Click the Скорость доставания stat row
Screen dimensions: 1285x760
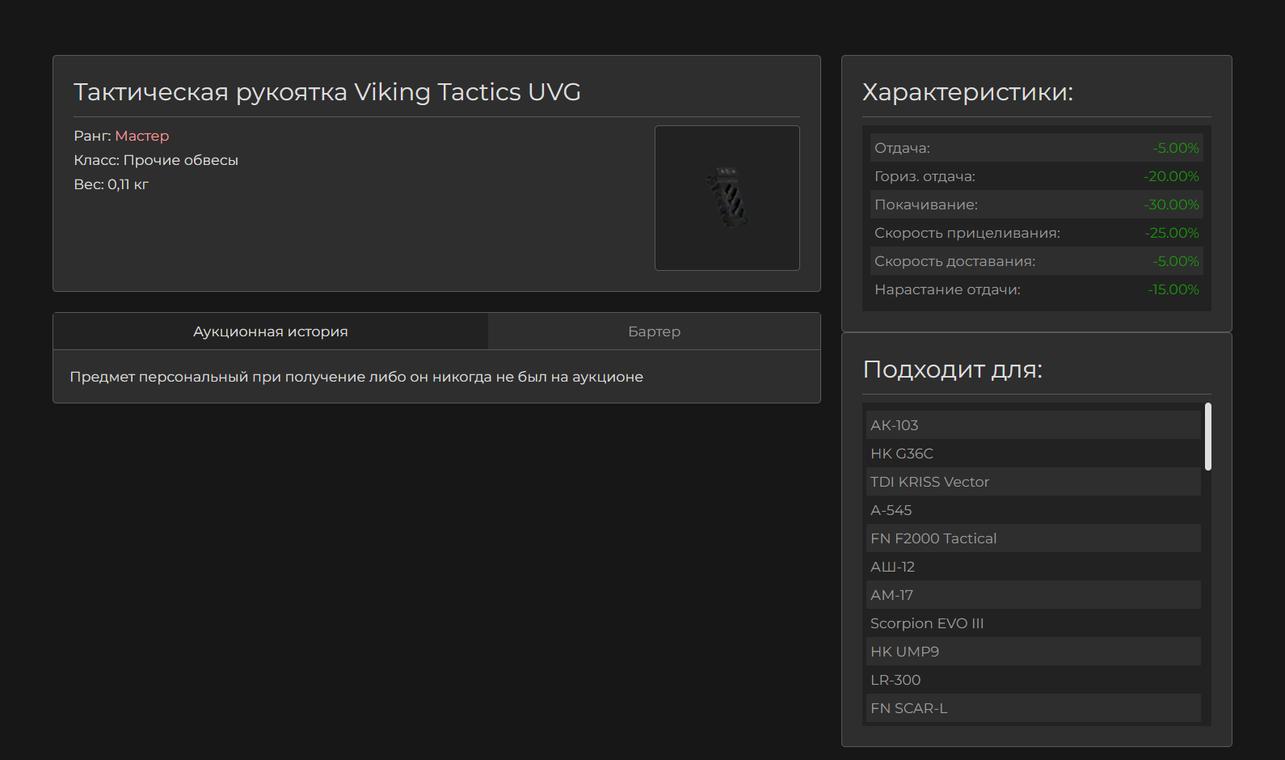1037,261
